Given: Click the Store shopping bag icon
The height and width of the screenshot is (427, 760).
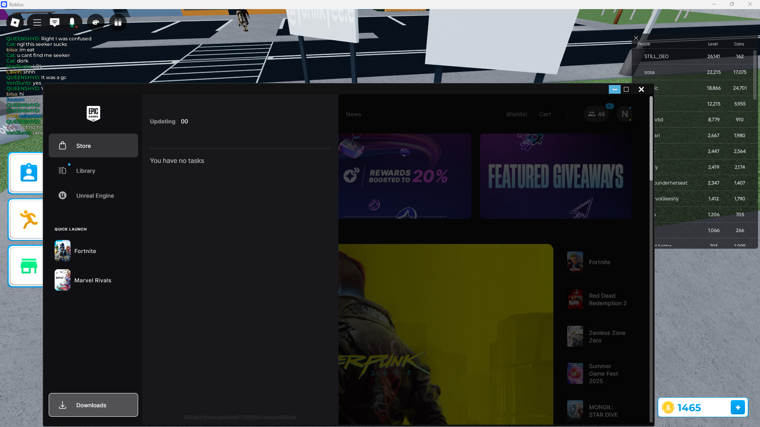Looking at the screenshot, I should click(63, 145).
